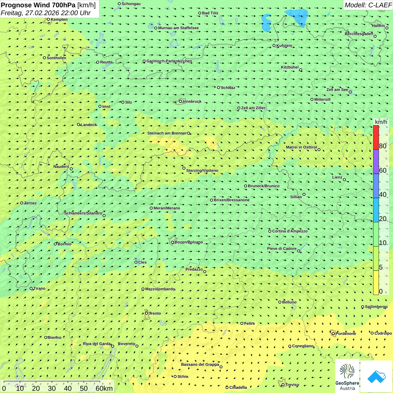Click the '60km' scale bar label

coord(104,388)
